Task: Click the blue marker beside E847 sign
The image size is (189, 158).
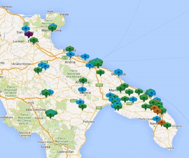Action: pos(80,103)
